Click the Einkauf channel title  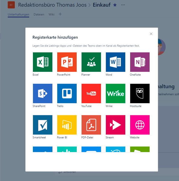tap(102, 5)
